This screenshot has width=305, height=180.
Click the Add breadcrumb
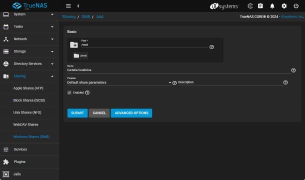point(100,16)
